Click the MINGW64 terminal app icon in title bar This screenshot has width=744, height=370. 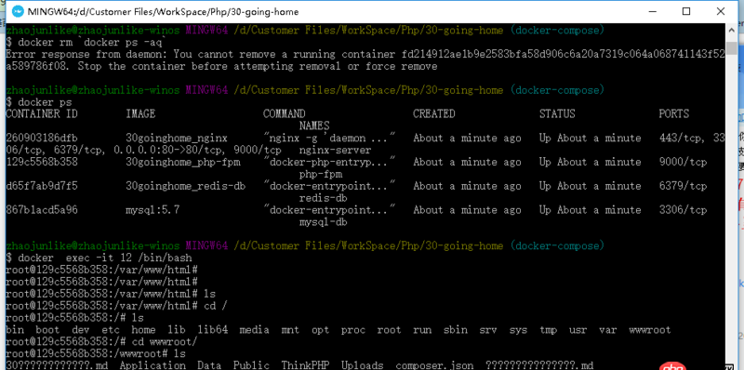pos(18,11)
